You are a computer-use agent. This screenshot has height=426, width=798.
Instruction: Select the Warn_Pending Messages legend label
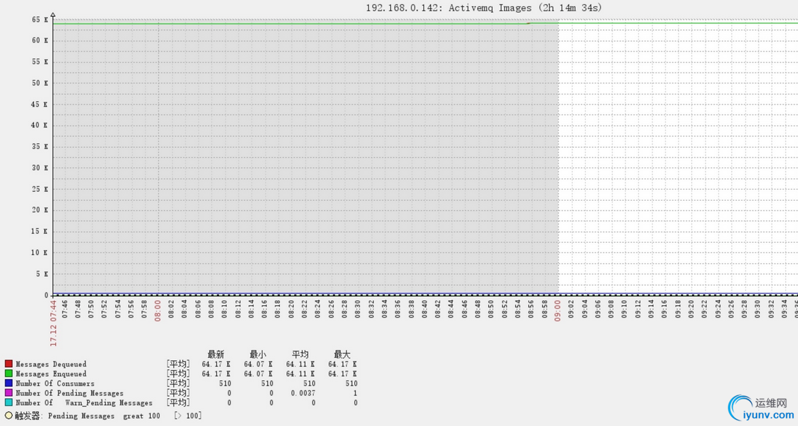[84, 403]
